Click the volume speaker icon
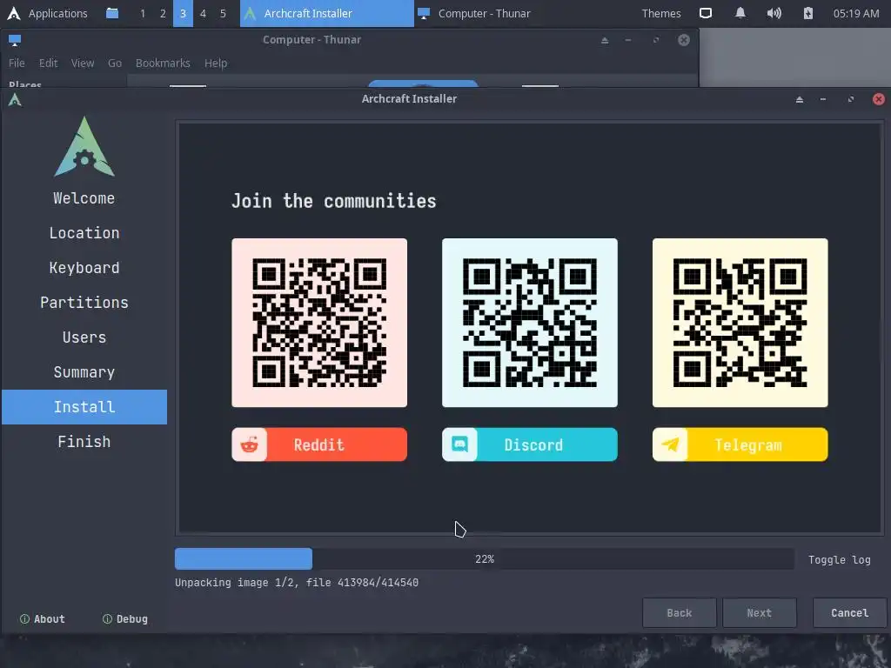 pos(774,13)
